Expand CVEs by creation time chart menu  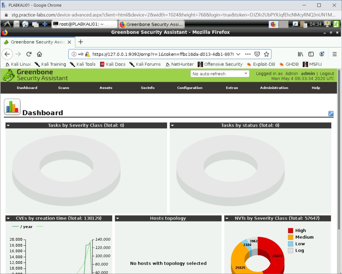(8, 218)
